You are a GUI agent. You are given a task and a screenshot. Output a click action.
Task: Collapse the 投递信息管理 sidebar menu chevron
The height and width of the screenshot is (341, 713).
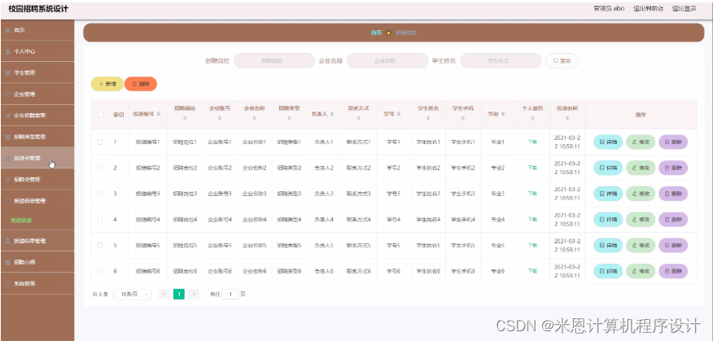[x=65, y=200]
